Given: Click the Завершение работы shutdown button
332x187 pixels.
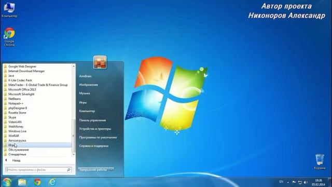Looking at the screenshot, I should pos(93,170).
